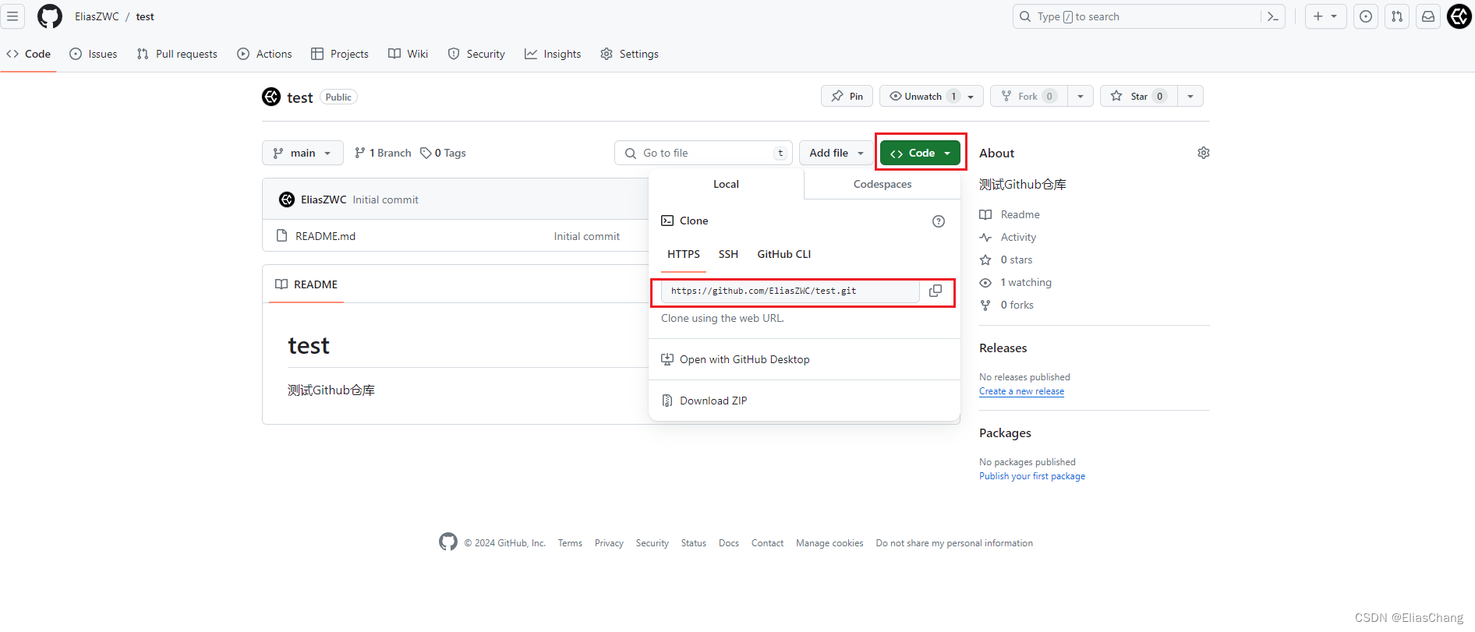Open the clone help question-mark icon

[x=939, y=221]
